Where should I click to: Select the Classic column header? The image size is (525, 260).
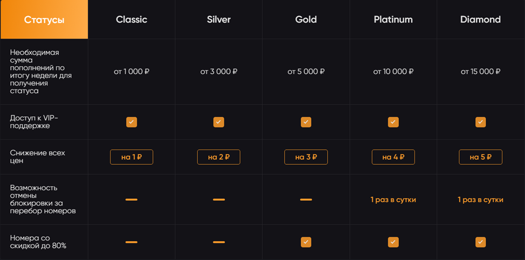pyautogui.click(x=132, y=19)
